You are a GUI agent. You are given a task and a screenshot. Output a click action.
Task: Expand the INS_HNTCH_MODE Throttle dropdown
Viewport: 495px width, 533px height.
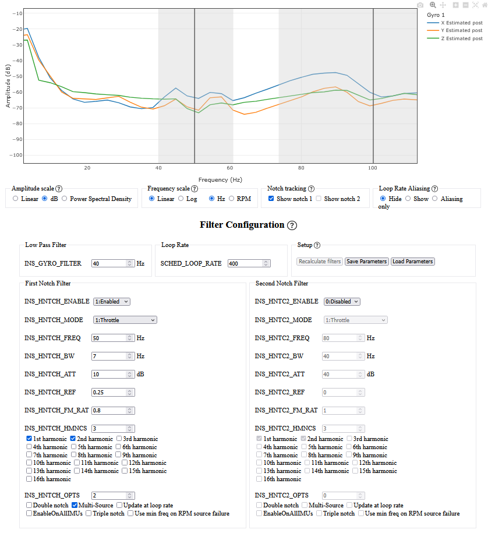125,320
